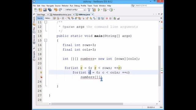Click the Previous Bookmark icon
Image resolution: width=196 pixels, height=110 pixels.
pos(87,18)
